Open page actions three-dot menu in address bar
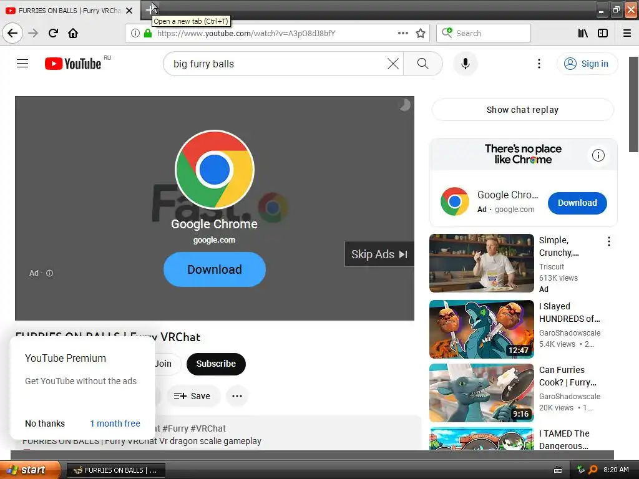 [402, 33]
